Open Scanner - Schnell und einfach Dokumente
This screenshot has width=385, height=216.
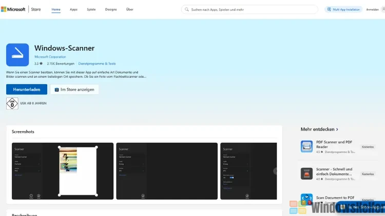[x=334, y=171]
